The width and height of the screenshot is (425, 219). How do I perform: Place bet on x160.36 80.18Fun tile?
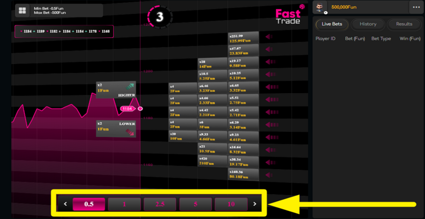tap(243, 175)
